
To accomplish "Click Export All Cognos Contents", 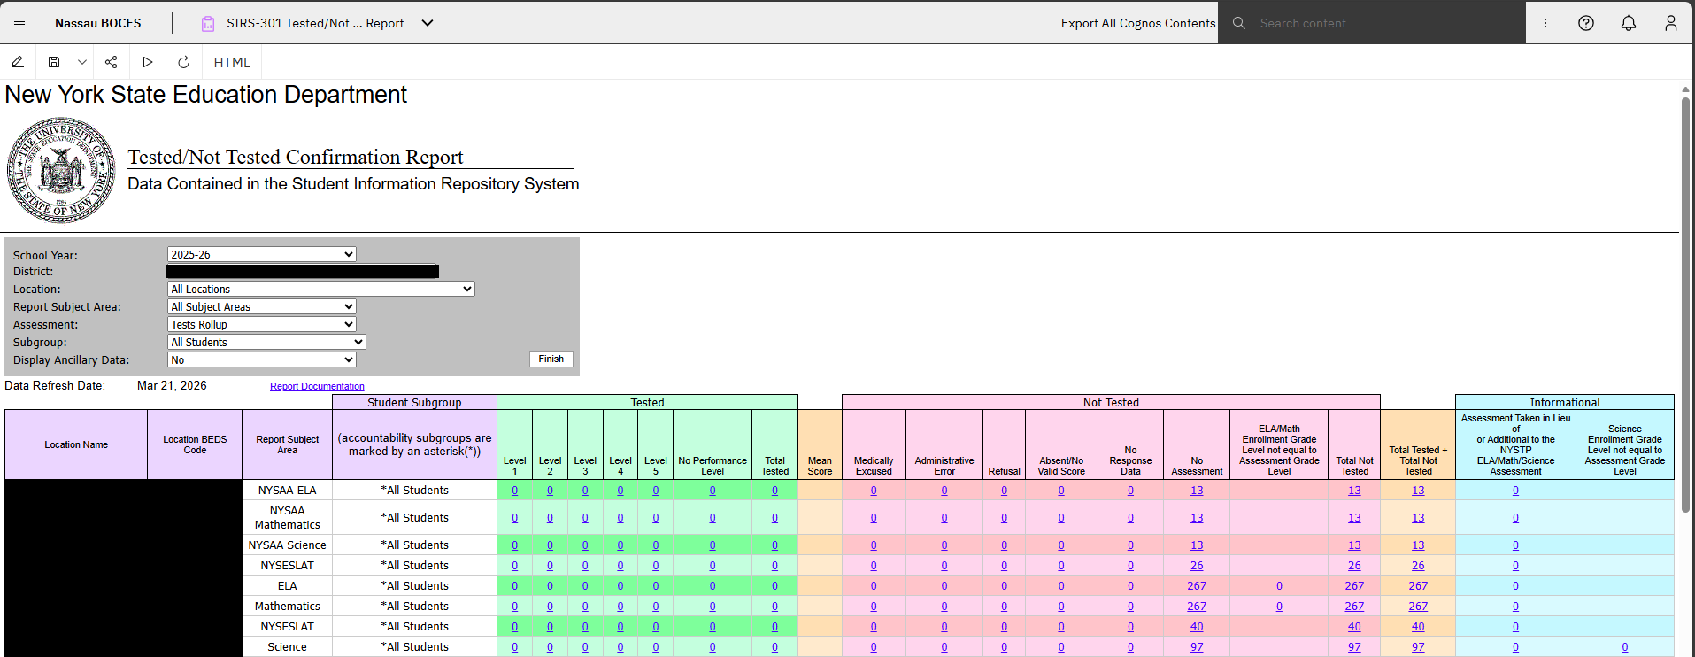I will 1138,23.
